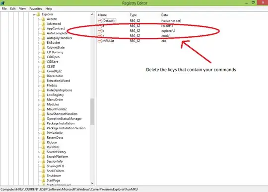This screenshot has height=192, width=268.
Task: Select the LowRegistry key
Action: coord(55,95)
